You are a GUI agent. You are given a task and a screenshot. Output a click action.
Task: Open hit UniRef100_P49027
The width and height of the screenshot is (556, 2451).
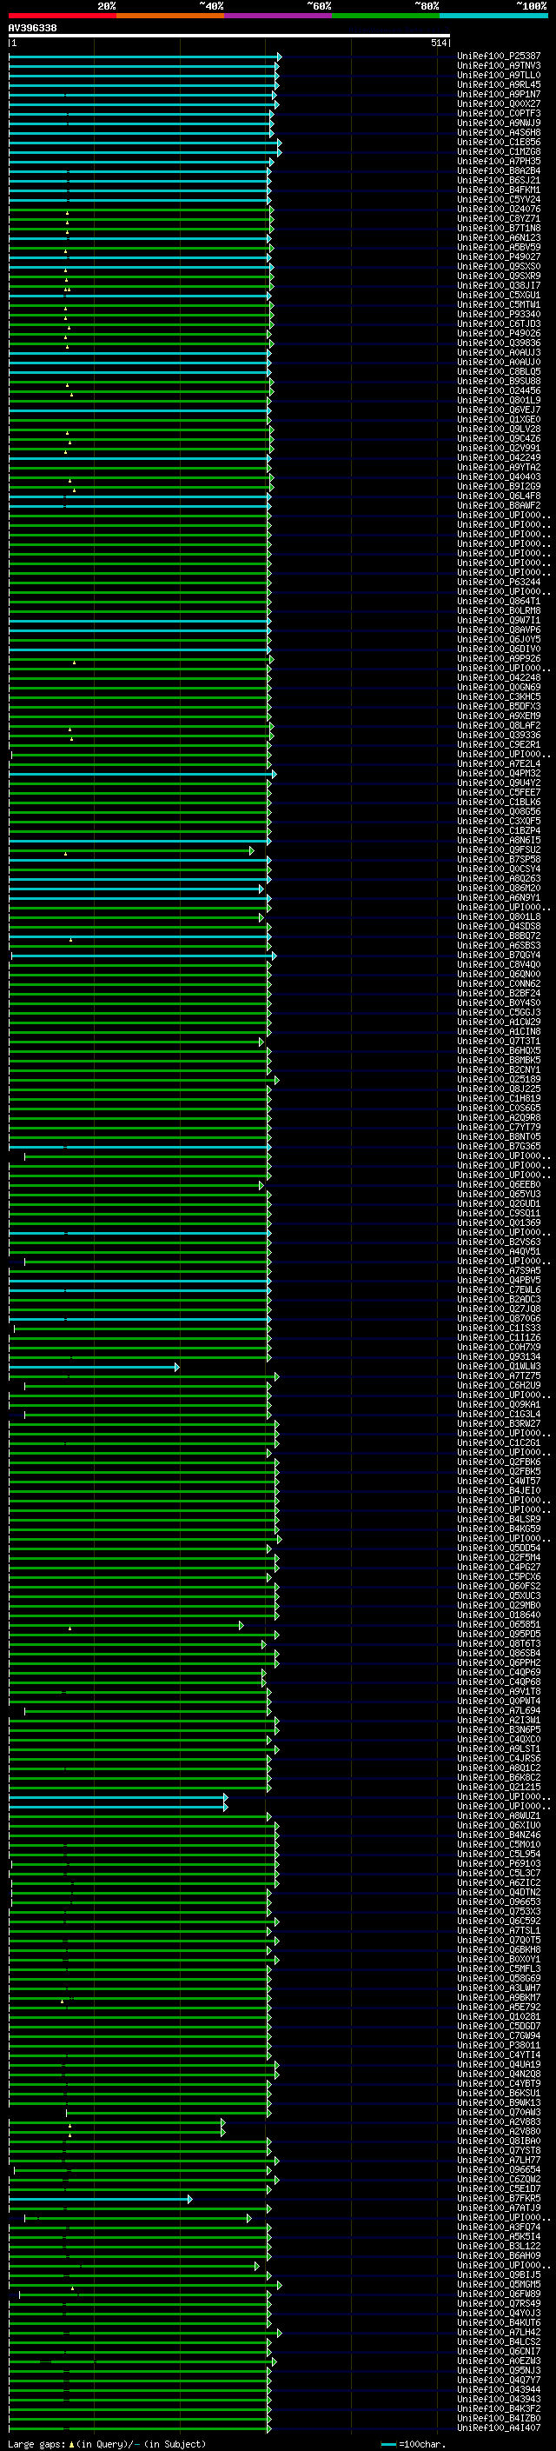point(499,256)
